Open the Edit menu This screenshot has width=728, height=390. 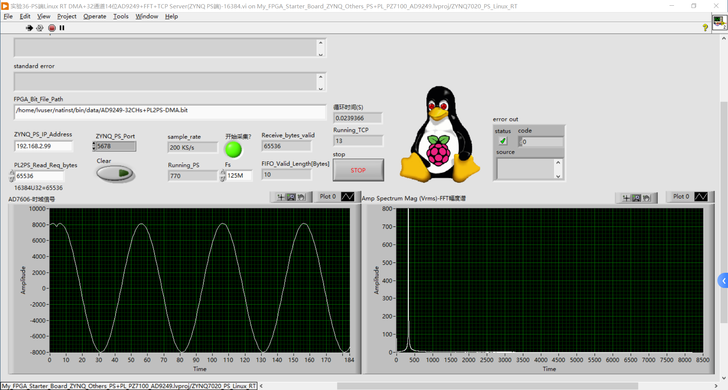25,16
